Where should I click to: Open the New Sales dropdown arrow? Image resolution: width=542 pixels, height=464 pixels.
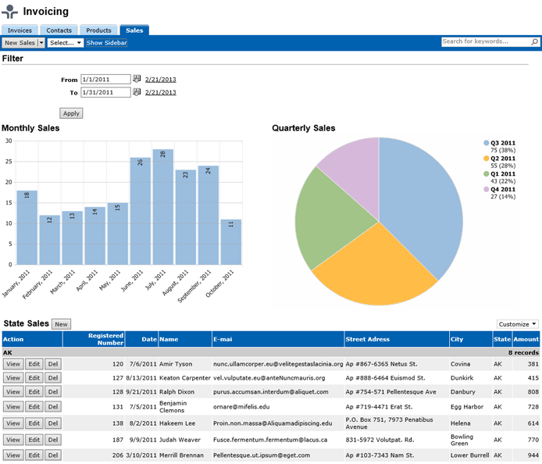tap(41, 42)
